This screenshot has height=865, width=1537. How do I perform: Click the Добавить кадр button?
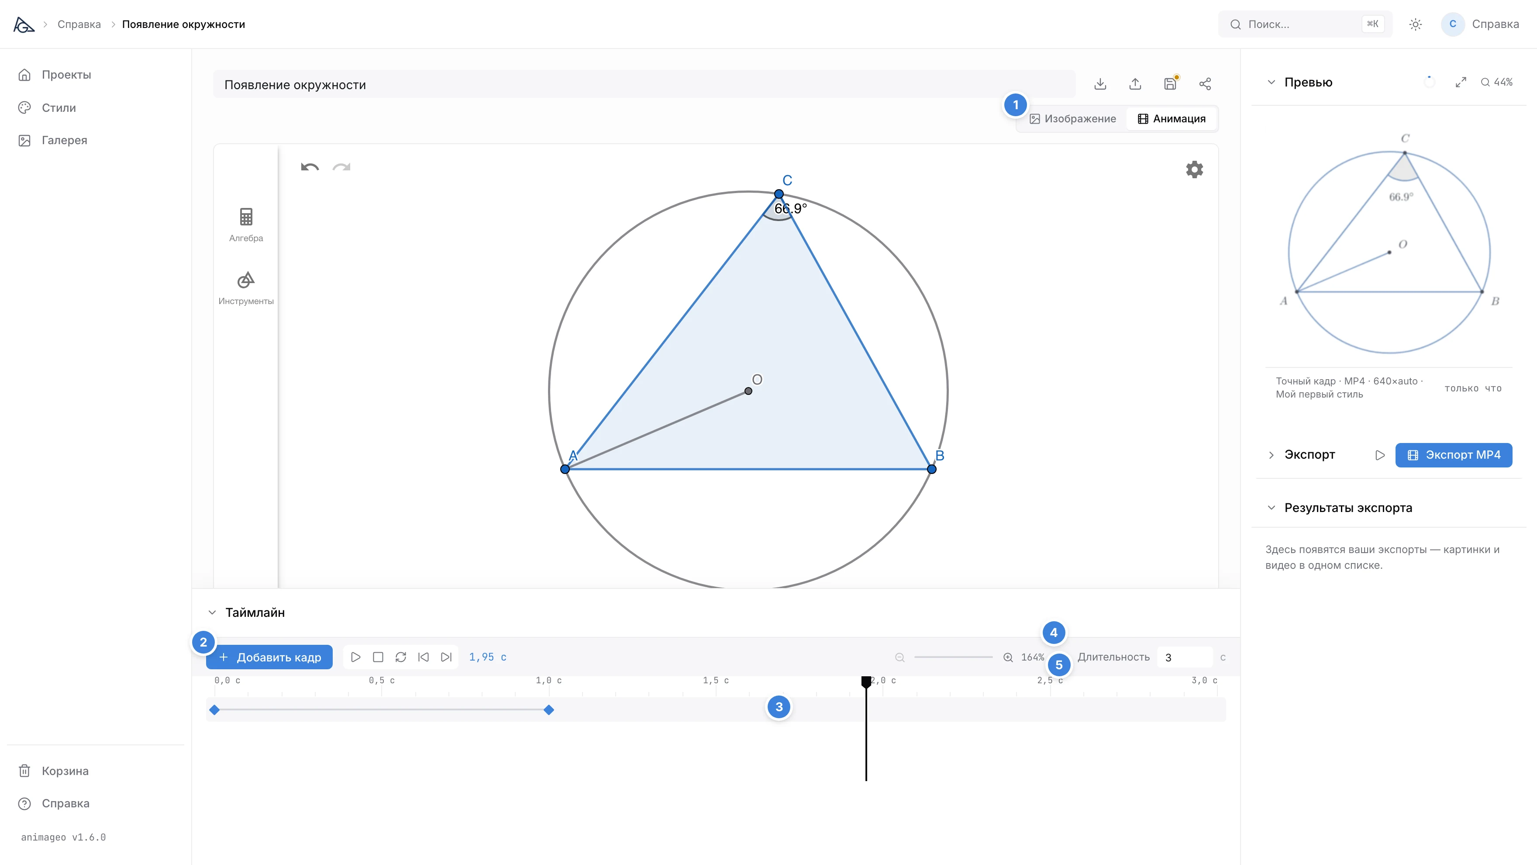[269, 657]
